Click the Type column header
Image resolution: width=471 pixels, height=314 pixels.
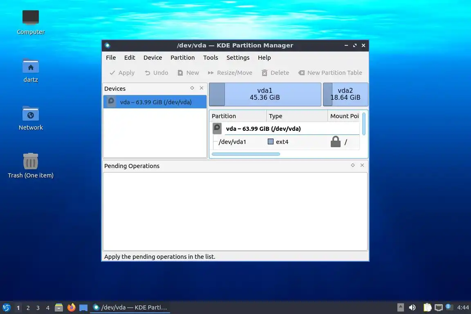click(x=297, y=116)
